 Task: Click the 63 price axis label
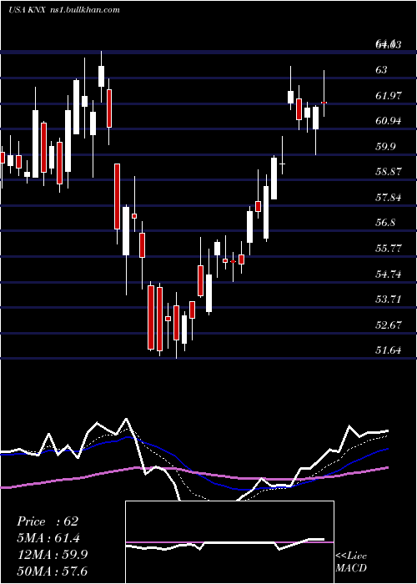(x=381, y=69)
